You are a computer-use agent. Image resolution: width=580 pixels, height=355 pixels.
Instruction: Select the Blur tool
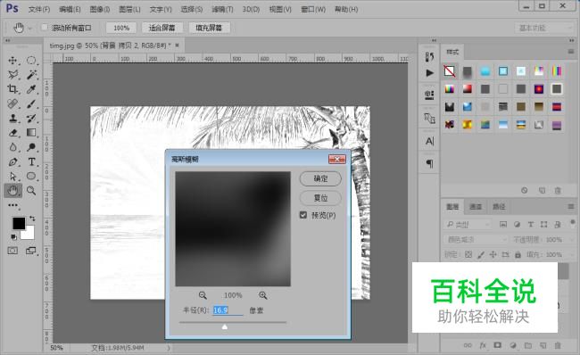12,147
